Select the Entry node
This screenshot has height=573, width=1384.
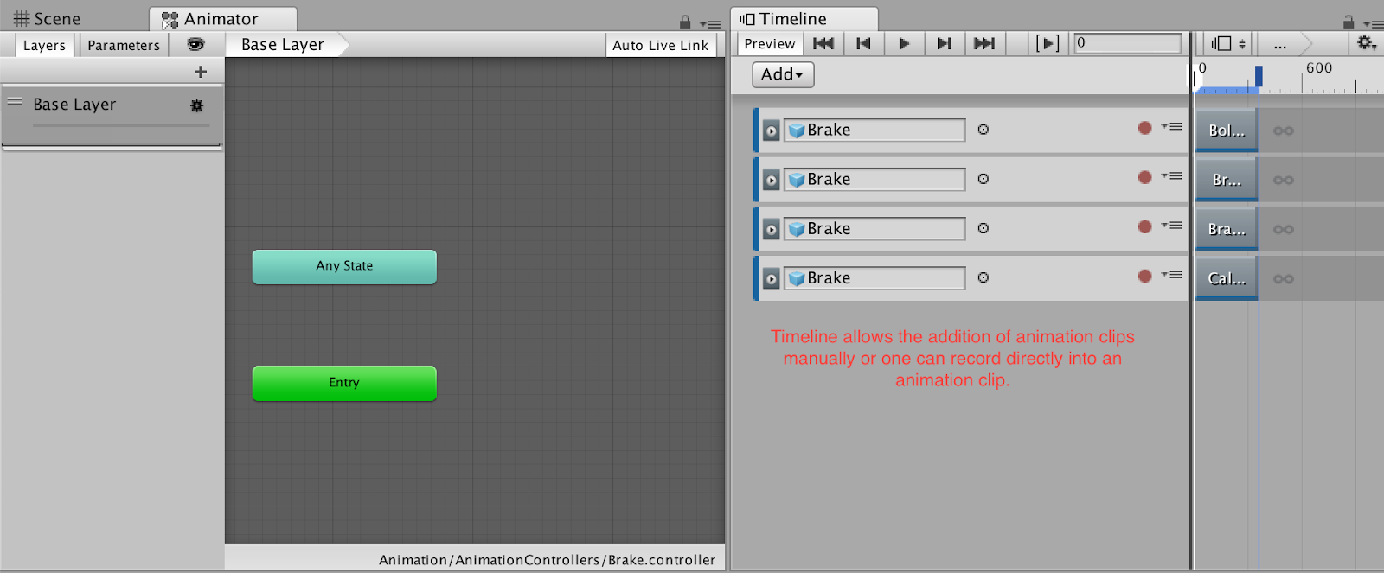tap(344, 383)
